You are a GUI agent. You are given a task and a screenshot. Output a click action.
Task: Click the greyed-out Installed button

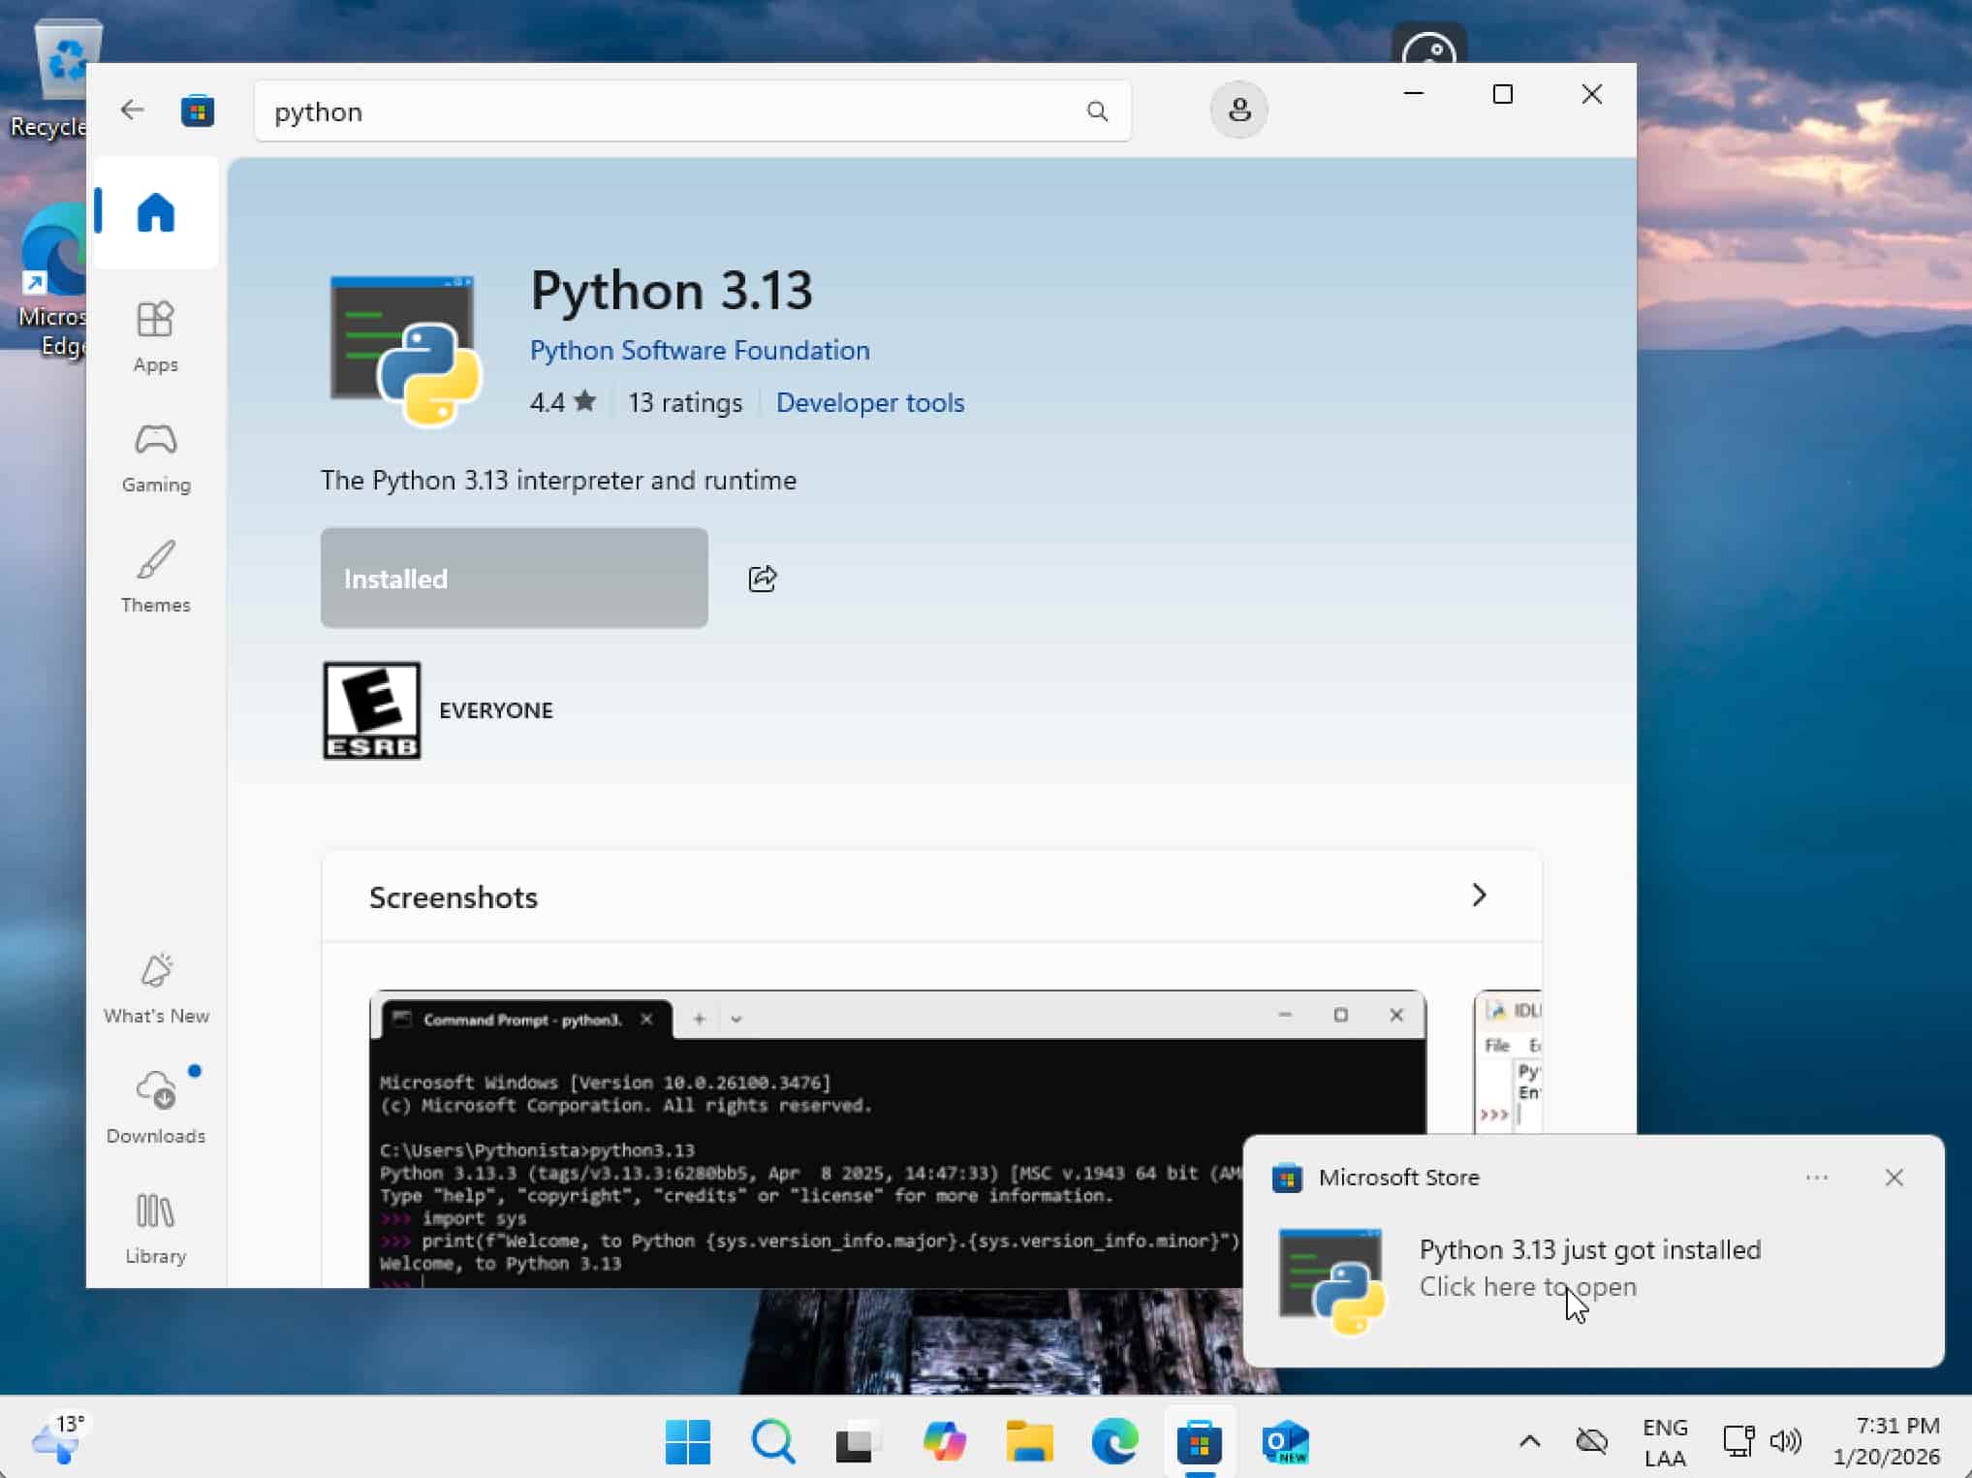coord(514,578)
